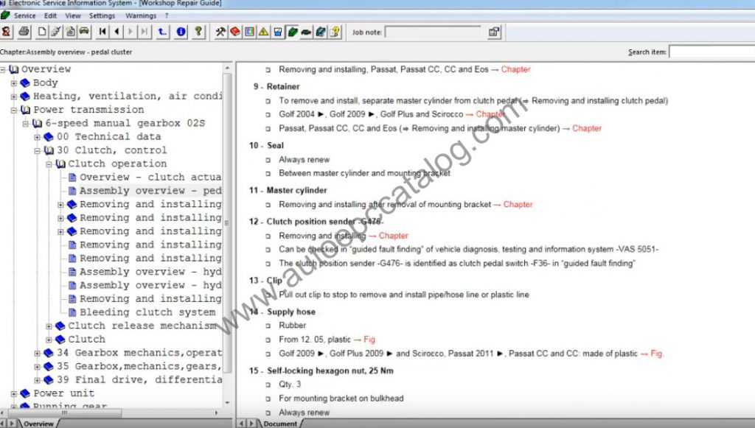Click into the Search item field

tap(711, 52)
